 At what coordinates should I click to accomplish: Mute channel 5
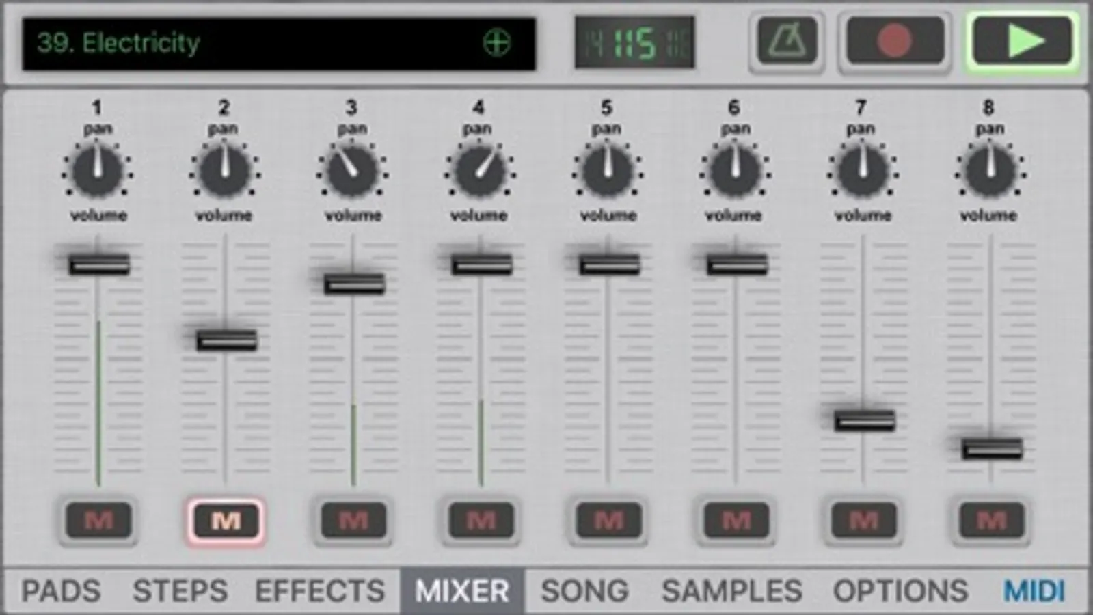[608, 521]
